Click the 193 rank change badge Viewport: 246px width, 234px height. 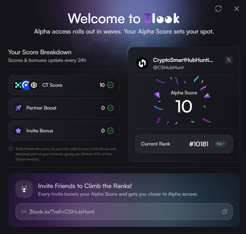click(220, 144)
